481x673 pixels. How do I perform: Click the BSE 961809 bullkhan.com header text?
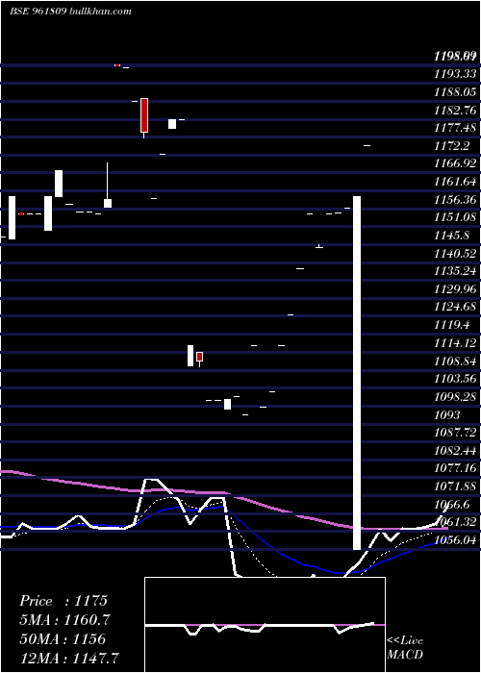[x=71, y=12]
